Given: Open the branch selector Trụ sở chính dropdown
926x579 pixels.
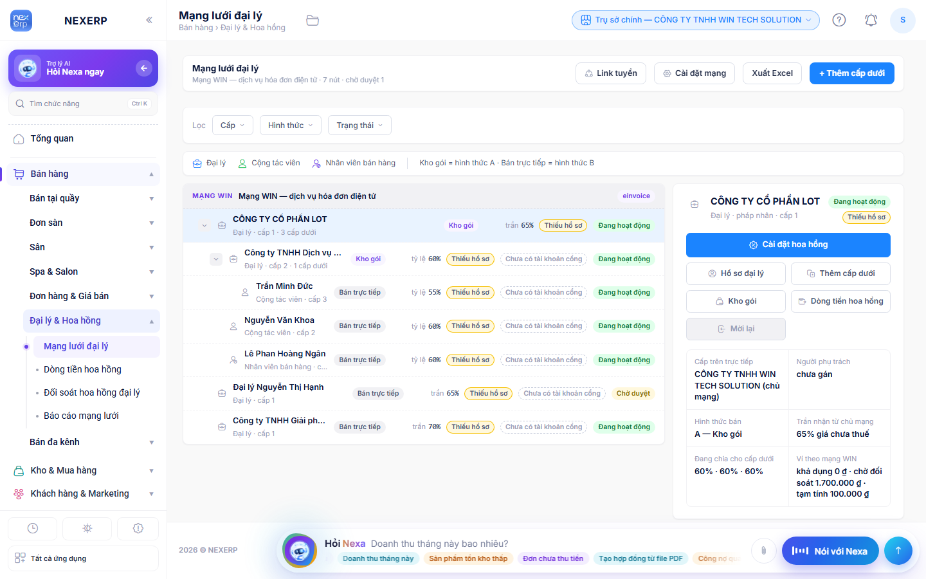Looking at the screenshot, I should pyautogui.click(x=696, y=20).
